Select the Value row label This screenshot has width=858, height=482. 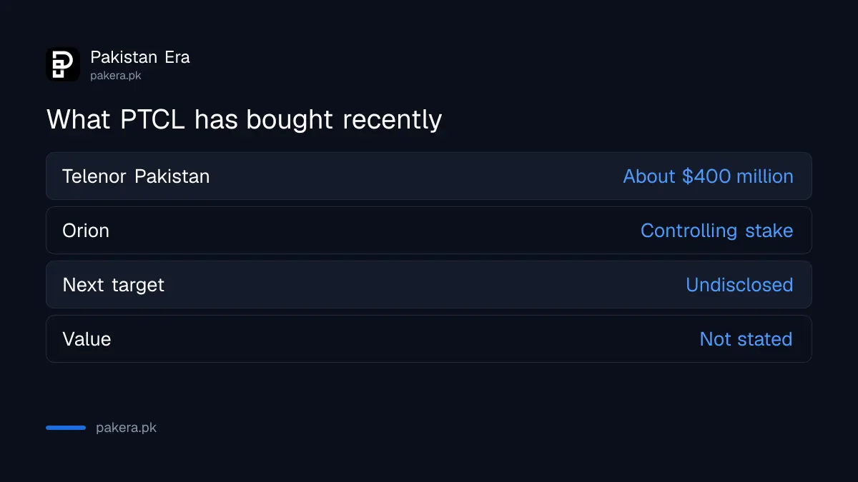coord(87,338)
